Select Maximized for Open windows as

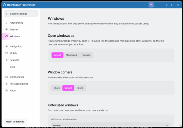[x=71, y=55]
